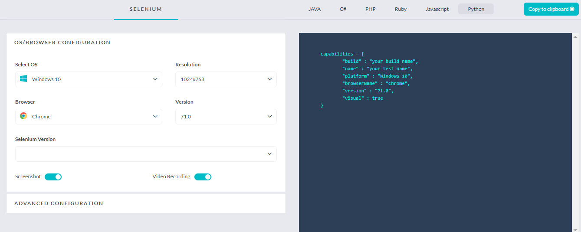Click the clipboard icon on Copy button
This screenshot has height=232, width=581.
pos(572,9)
